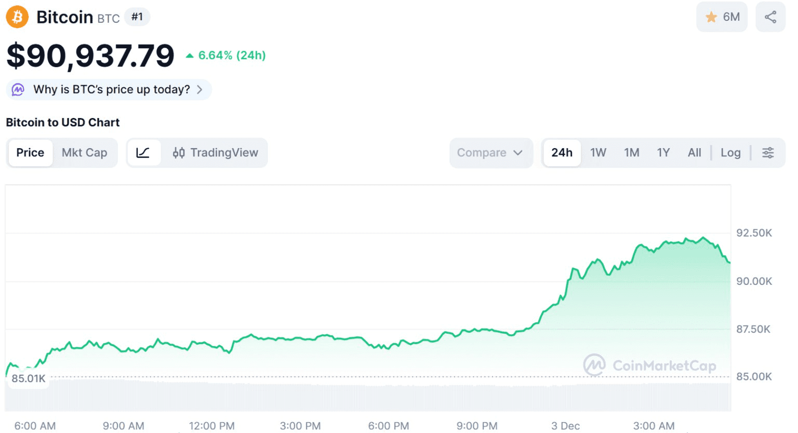Switch chart to Mkt Cap view
The height and width of the screenshot is (433, 798).
[x=84, y=153]
